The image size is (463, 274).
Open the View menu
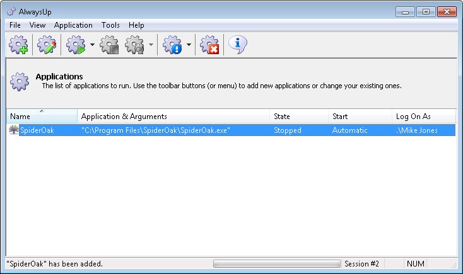click(x=37, y=25)
